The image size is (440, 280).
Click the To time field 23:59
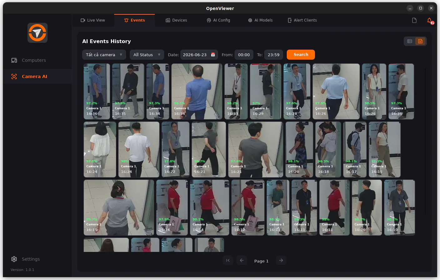[274, 55]
